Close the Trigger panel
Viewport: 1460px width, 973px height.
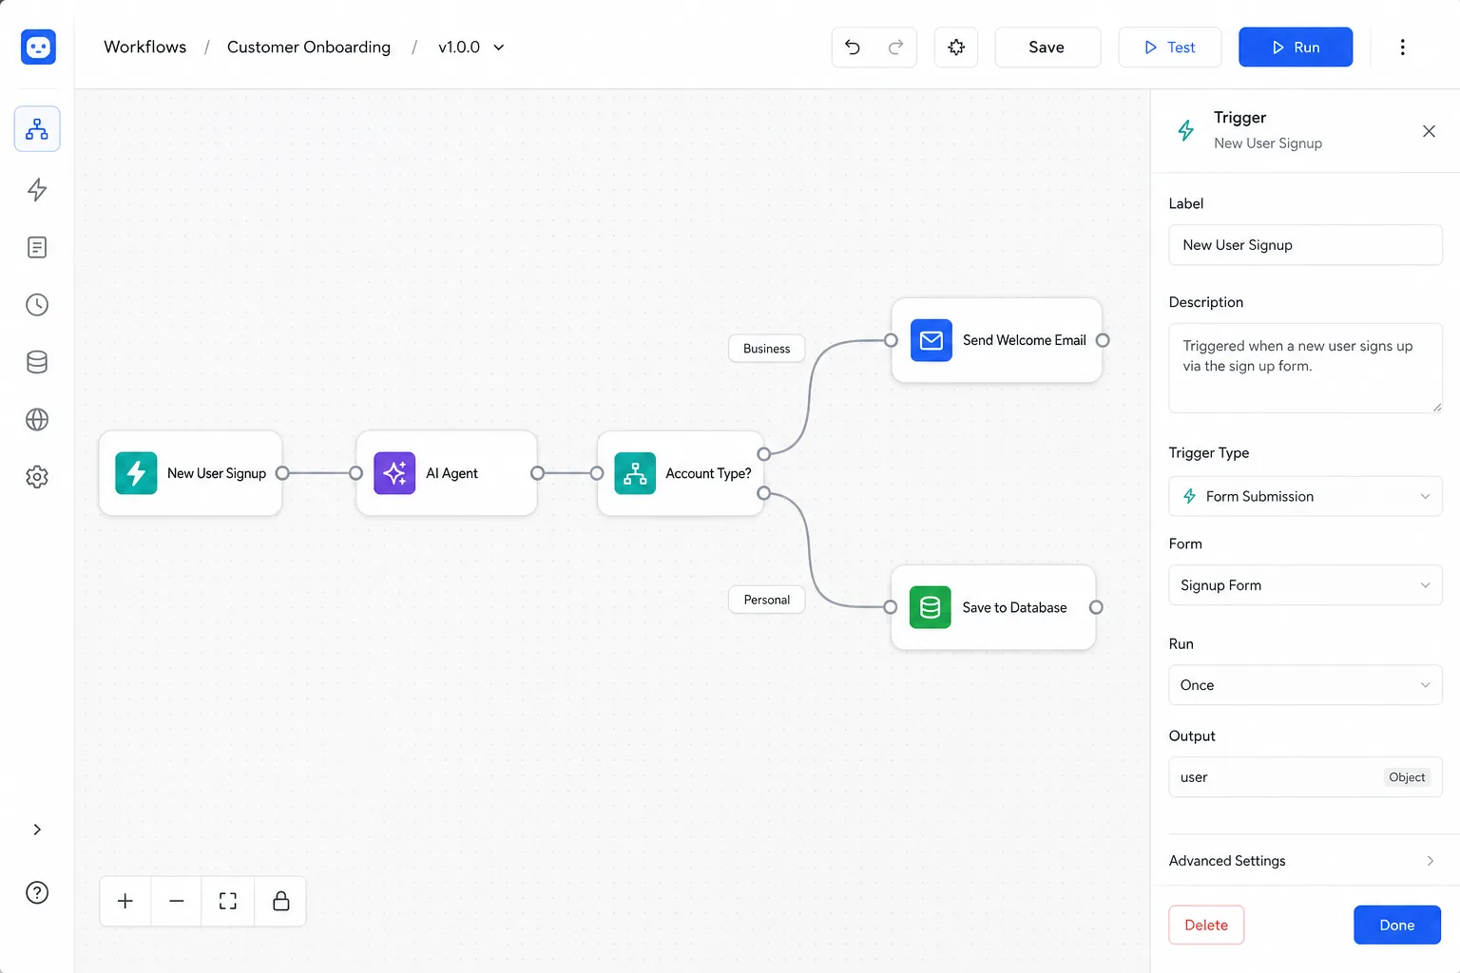[1429, 131]
